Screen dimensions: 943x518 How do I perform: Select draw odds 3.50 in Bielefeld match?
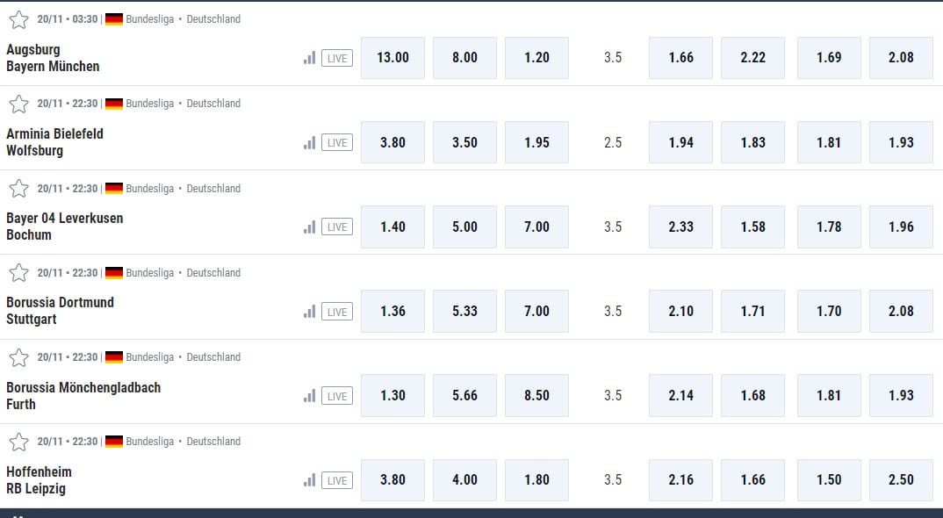pyautogui.click(x=464, y=142)
